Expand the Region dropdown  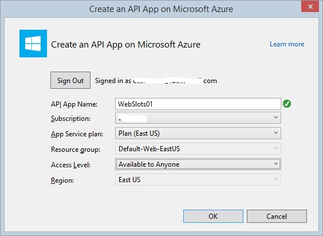(x=198, y=179)
